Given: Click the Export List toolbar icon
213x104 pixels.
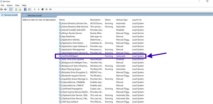Looking at the screenshot, I should point(20,9).
